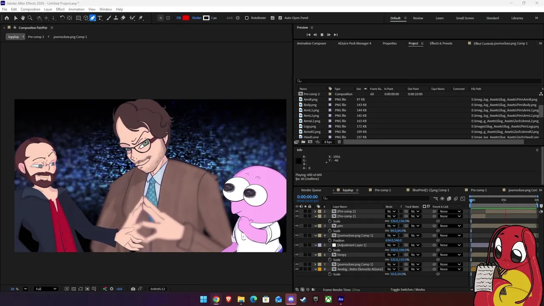Click the timeline search field

pyautogui.click(x=377, y=198)
